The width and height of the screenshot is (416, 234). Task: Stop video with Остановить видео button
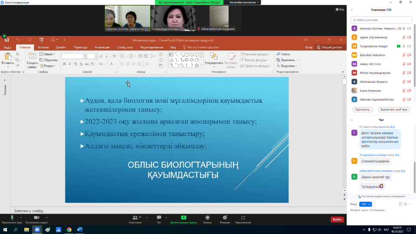[x=36, y=218]
